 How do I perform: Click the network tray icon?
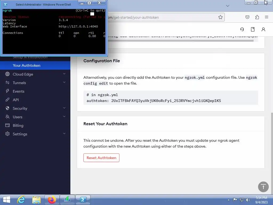pyautogui.click(x=242, y=200)
